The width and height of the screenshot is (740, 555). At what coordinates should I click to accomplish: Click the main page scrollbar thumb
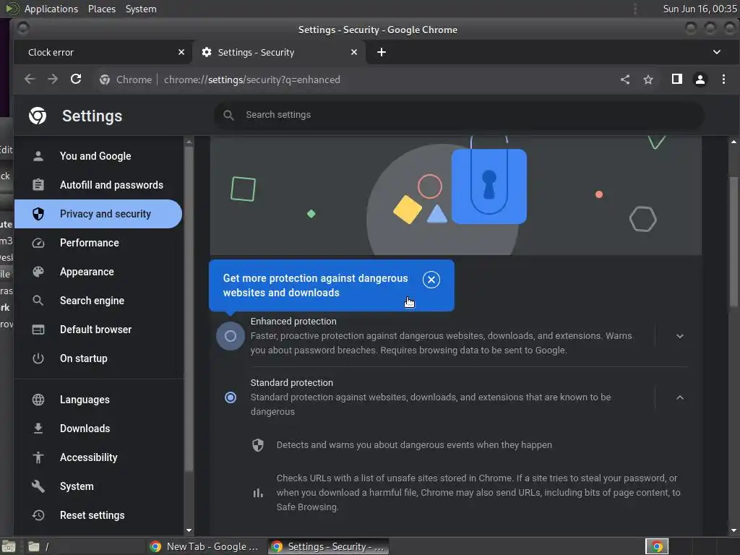[x=733, y=241]
